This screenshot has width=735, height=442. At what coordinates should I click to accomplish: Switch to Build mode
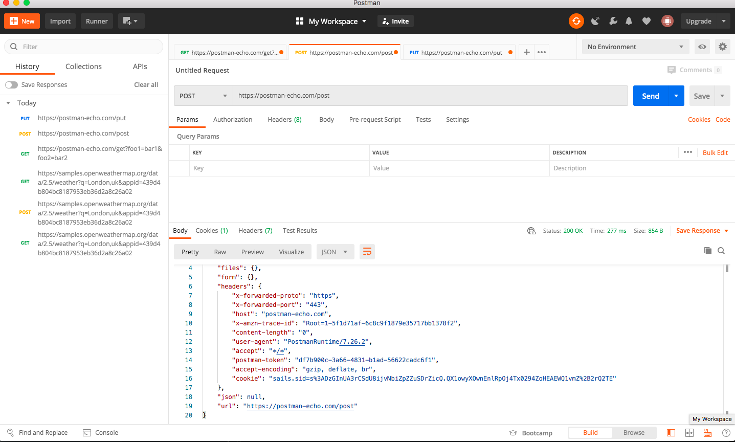pyautogui.click(x=590, y=433)
